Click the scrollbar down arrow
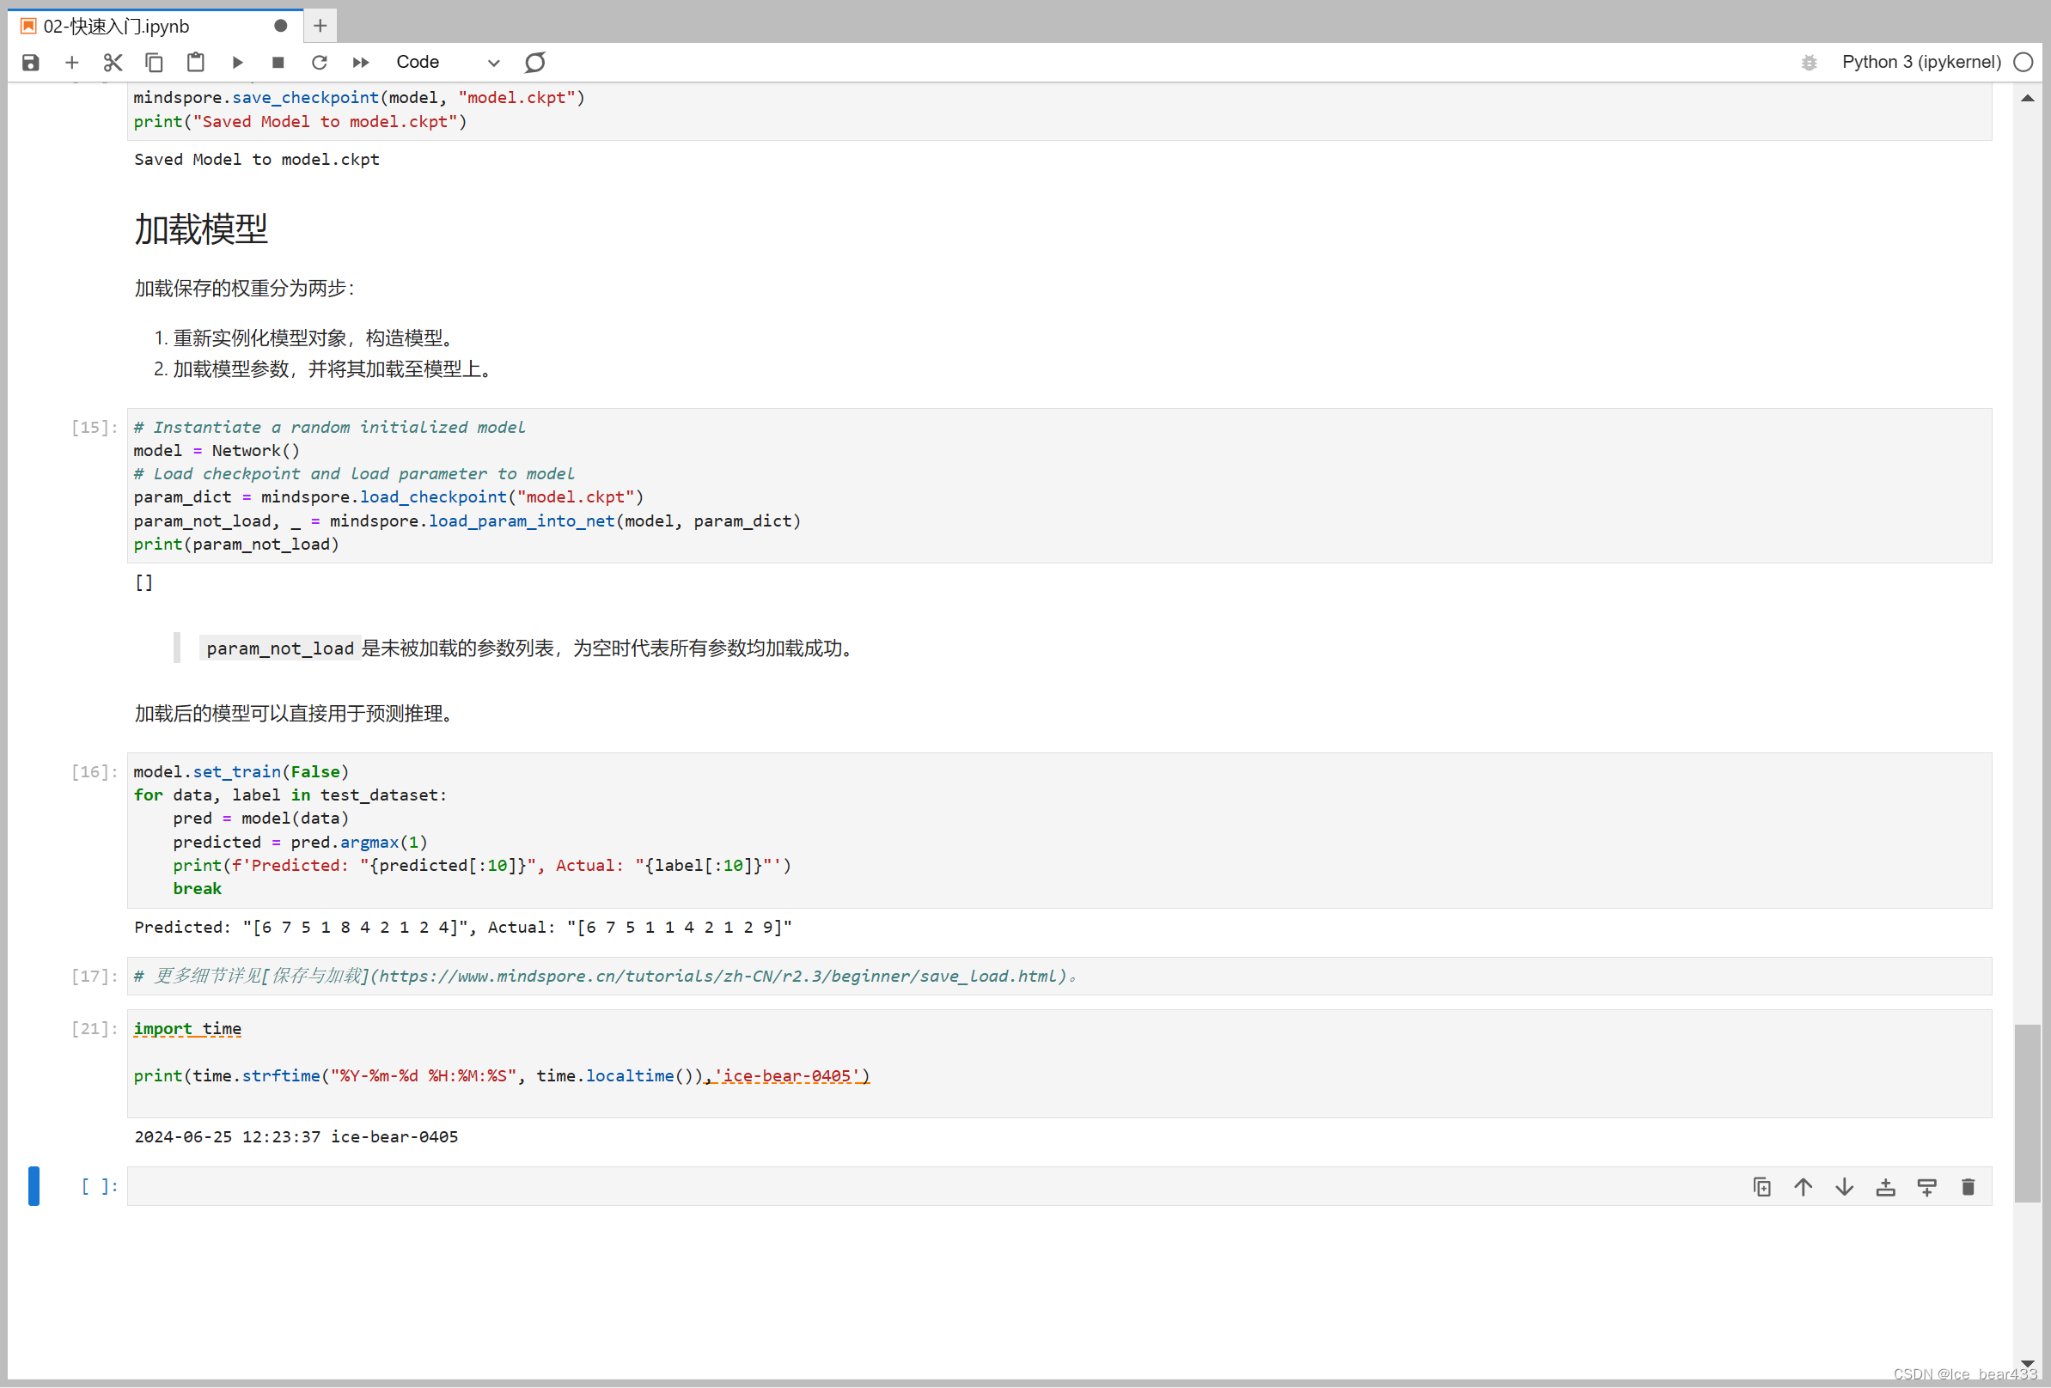The image size is (2051, 1388). tap(2027, 1364)
